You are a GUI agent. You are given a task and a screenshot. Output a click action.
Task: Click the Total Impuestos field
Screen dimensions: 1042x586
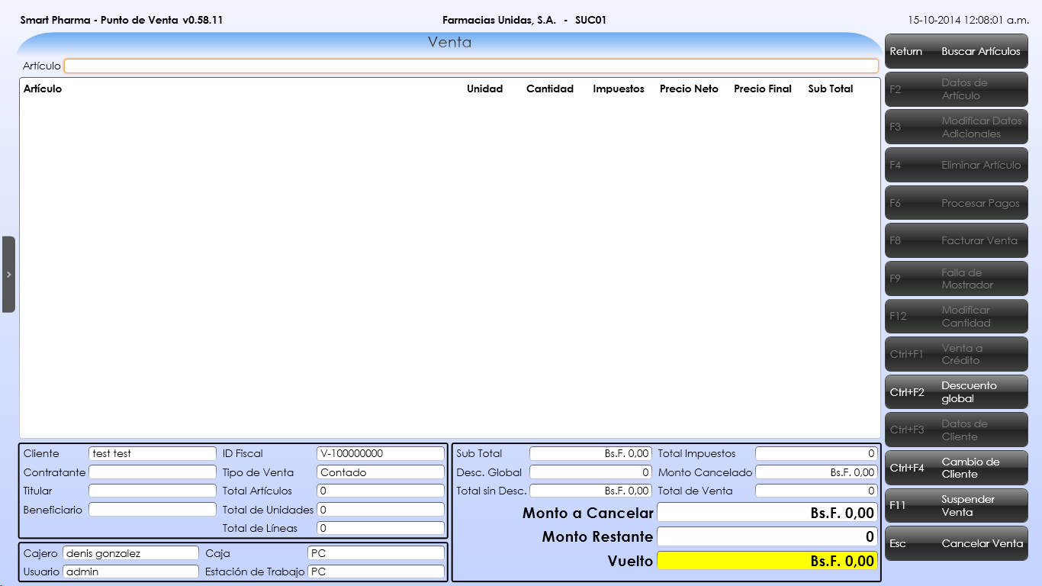pyautogui.click(x=816, y=453)
